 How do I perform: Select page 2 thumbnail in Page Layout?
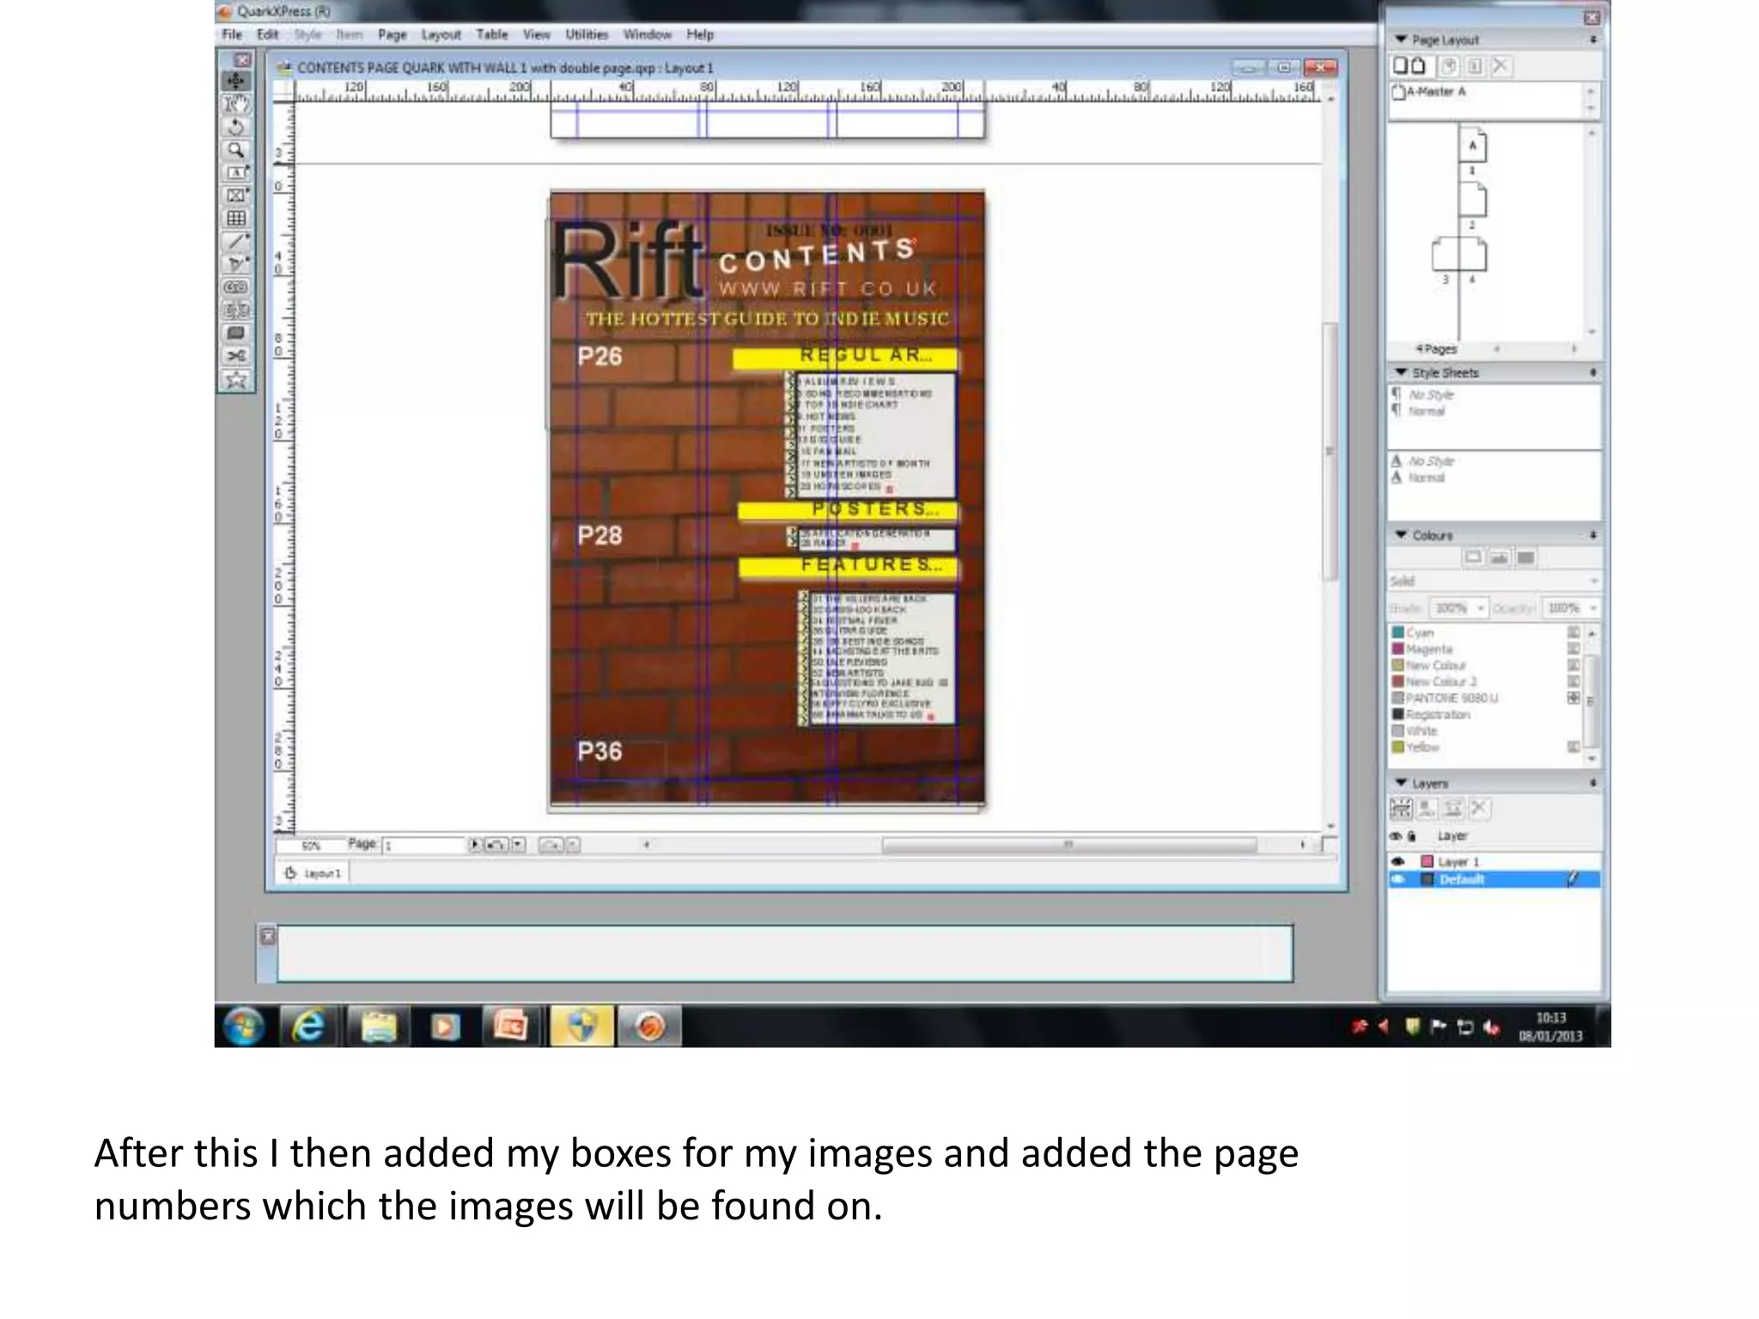[x=1472, y=200]
